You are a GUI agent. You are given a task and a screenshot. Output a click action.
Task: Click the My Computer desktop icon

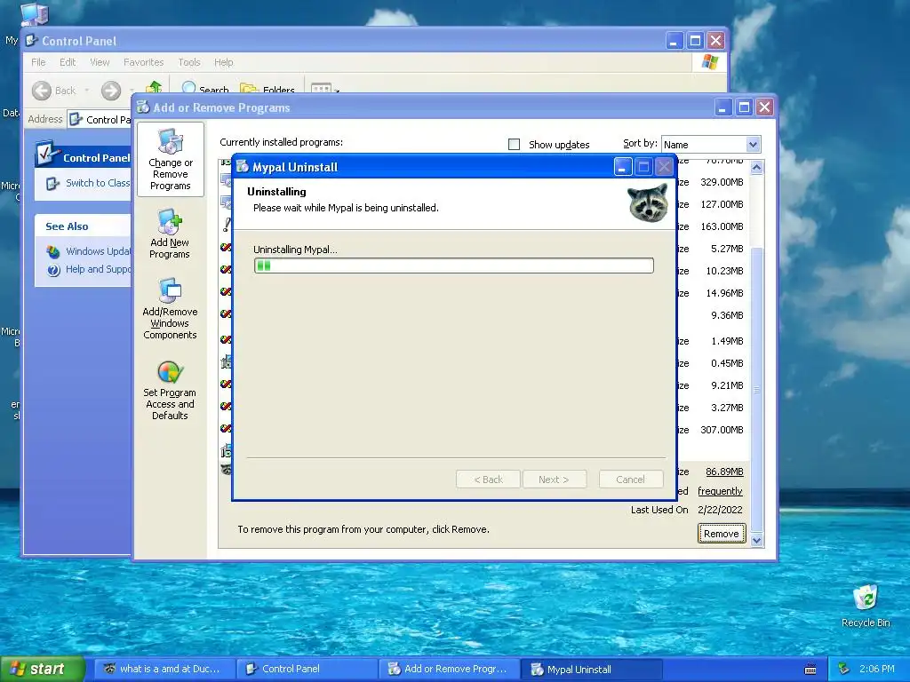[x=35, y=14]
